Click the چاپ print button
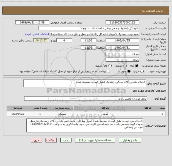This screenshot has height=166, width=172. pos(66,140)
